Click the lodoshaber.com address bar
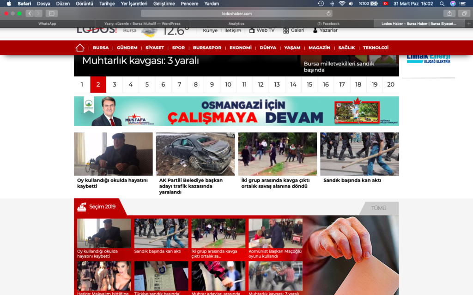This screenshot has height=295, width=473. click(x=236, y=13)
